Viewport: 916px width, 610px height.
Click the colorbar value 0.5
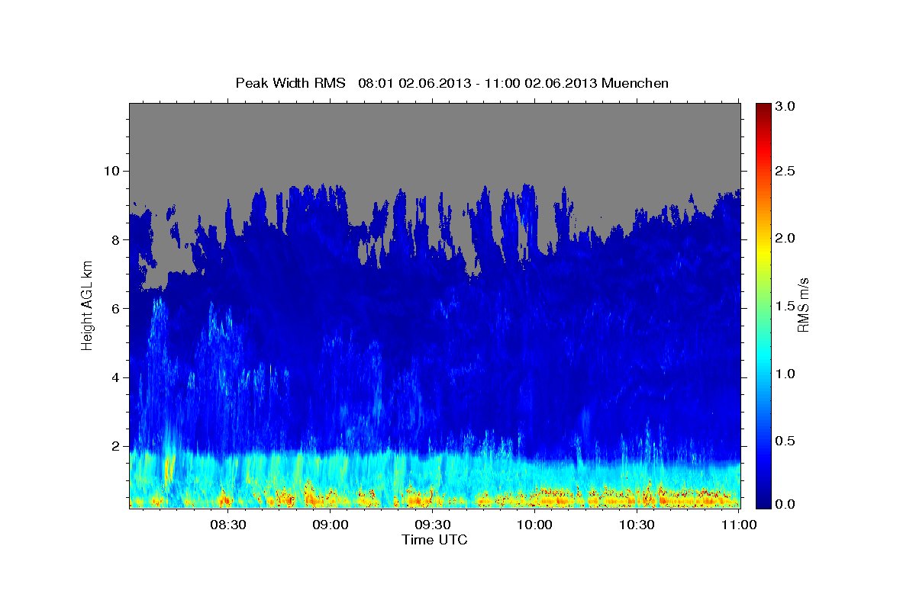pyautogui.click(x=785, y=441)
